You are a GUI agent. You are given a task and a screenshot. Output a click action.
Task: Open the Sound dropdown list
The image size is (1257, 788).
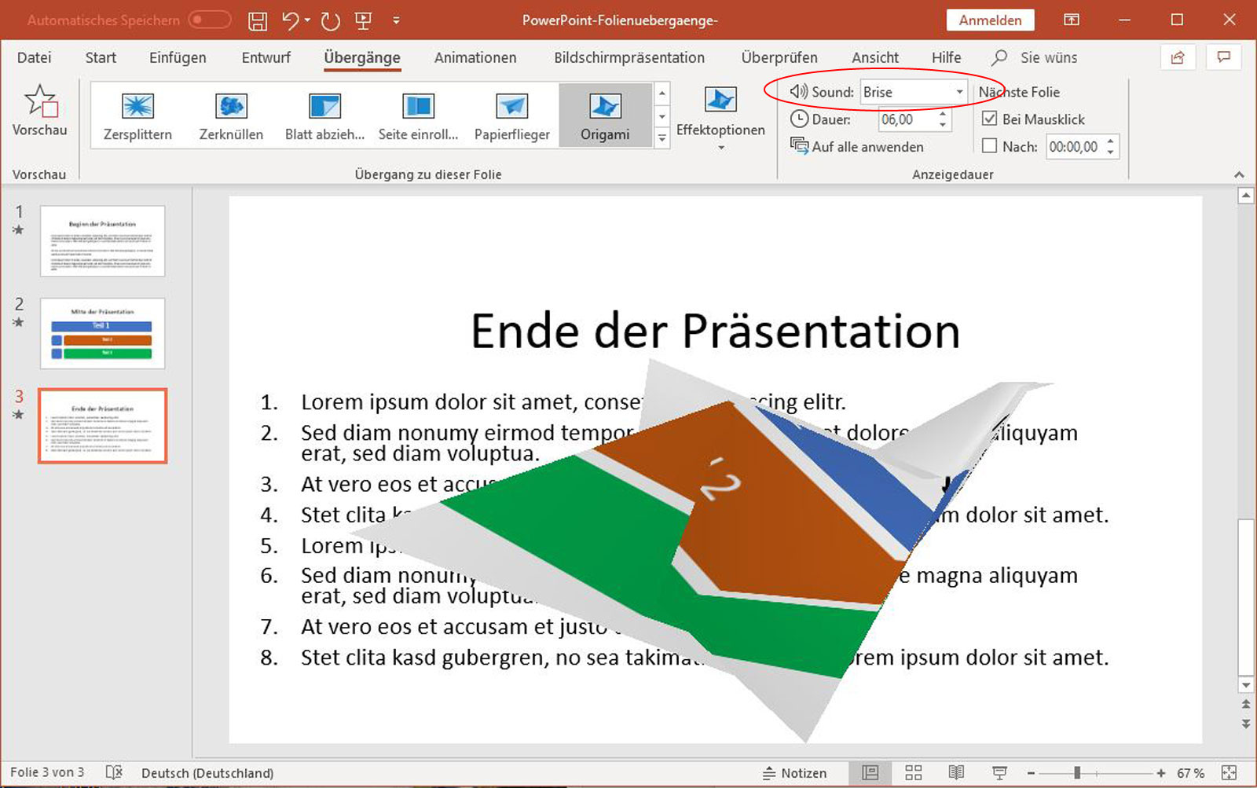click(x=959, y=92)
